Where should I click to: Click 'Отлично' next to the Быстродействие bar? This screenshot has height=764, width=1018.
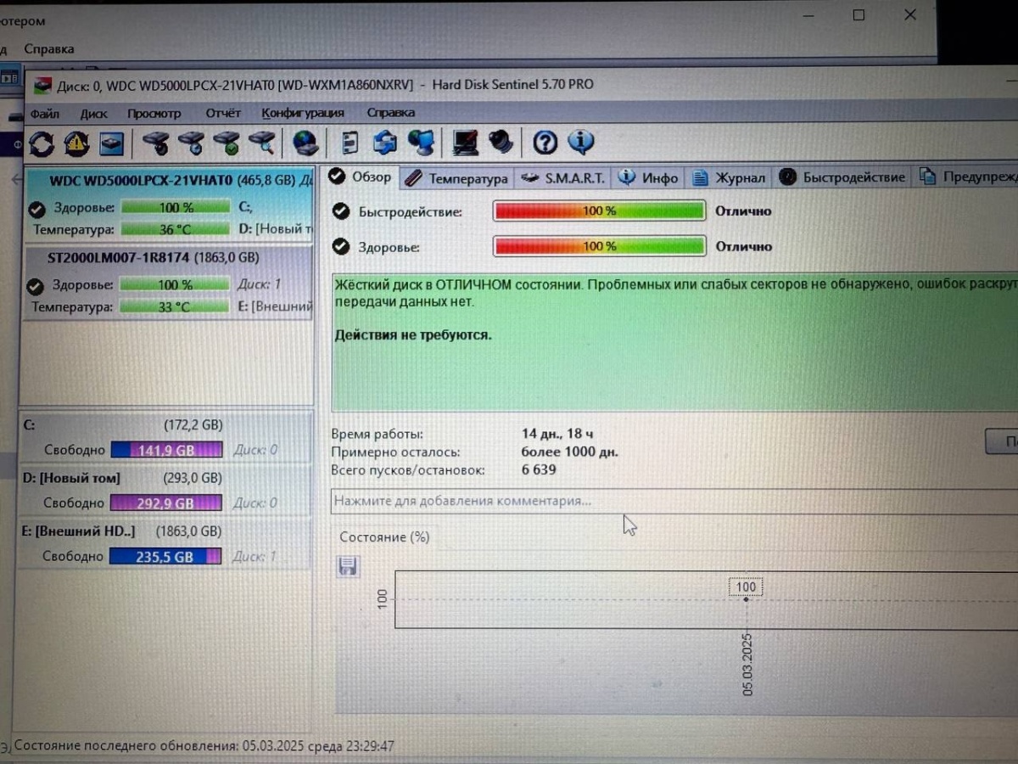click(x=743, y=211)
